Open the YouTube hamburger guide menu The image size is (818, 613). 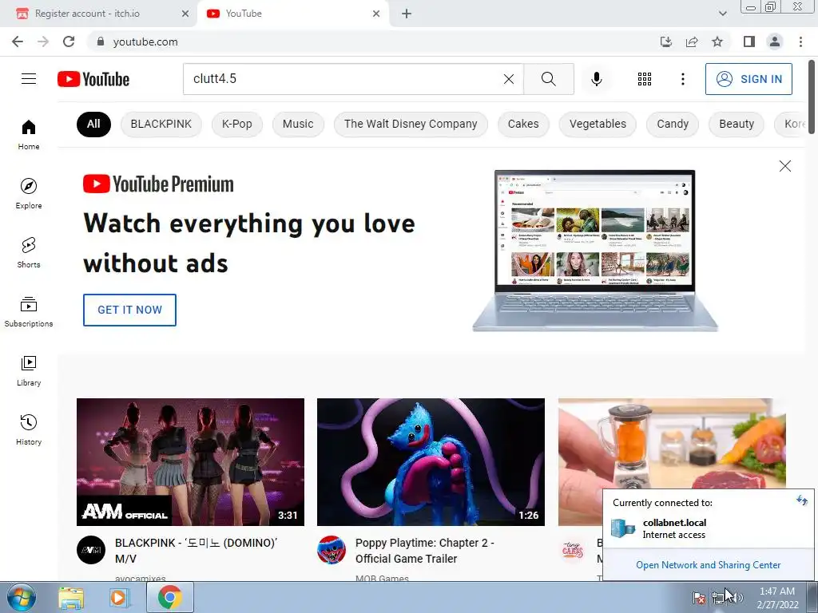click(29, 79)
